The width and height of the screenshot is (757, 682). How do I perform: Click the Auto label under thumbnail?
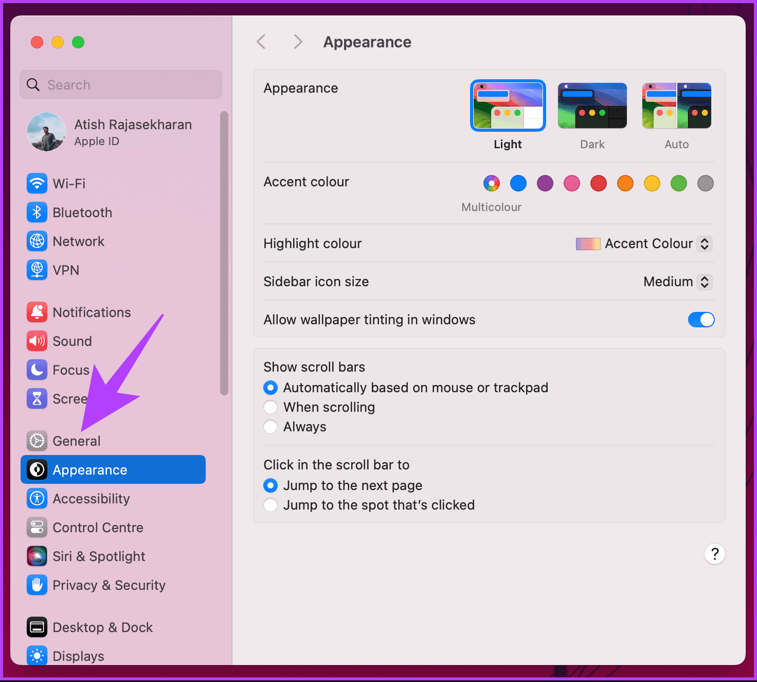[x=677, y=144]
